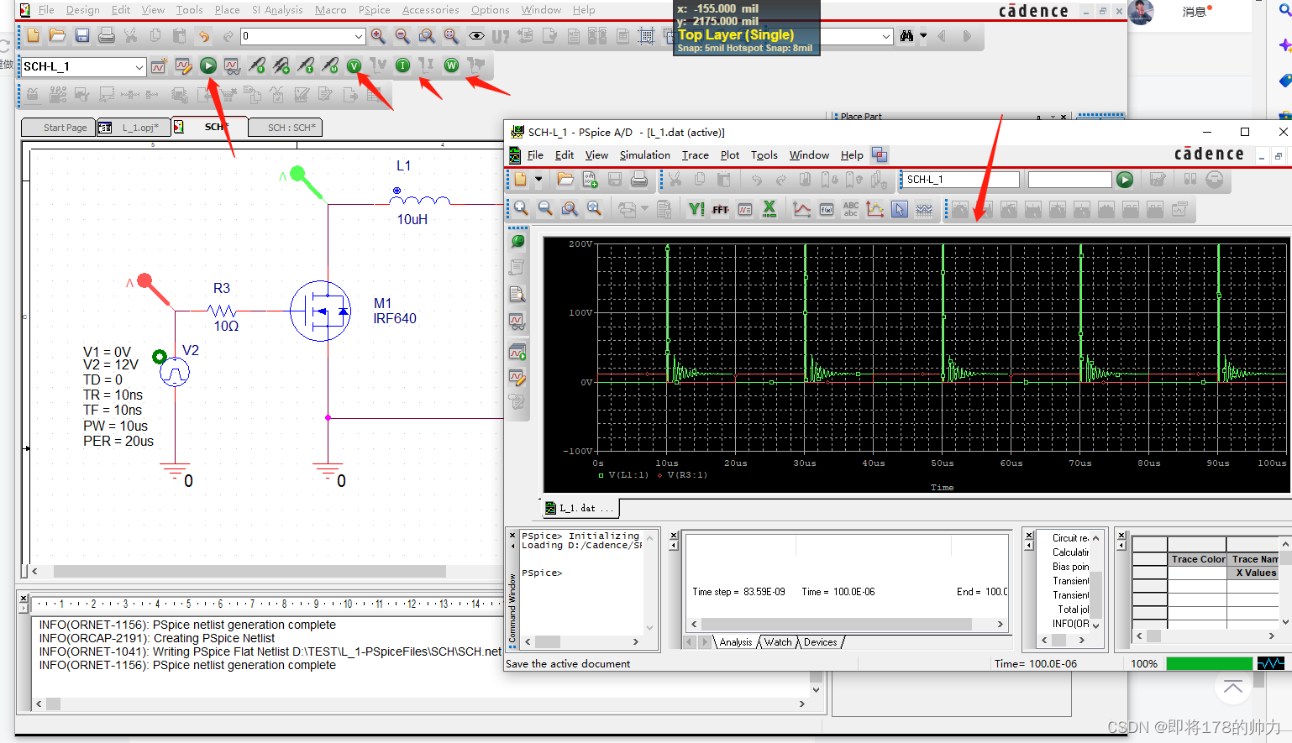Zoom in on schematic in Capture
This screenshot has height=743, width=1292.
point(378,36)
